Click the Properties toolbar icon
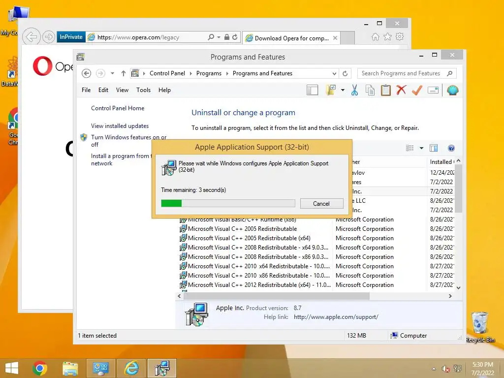Screen dimensions: 504x378 [x=433, y=91]
